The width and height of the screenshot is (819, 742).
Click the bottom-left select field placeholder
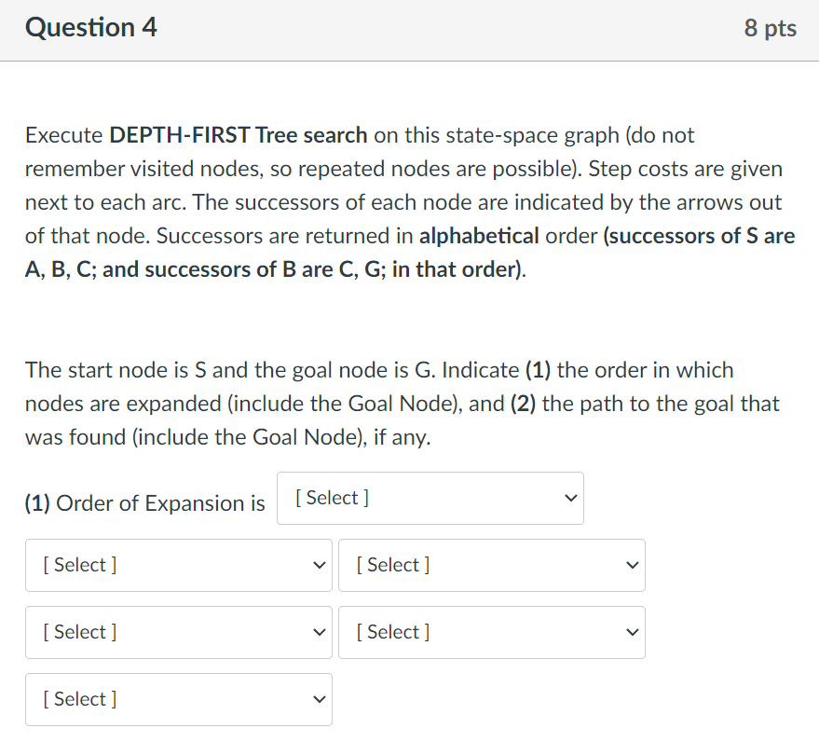point(79,699)
